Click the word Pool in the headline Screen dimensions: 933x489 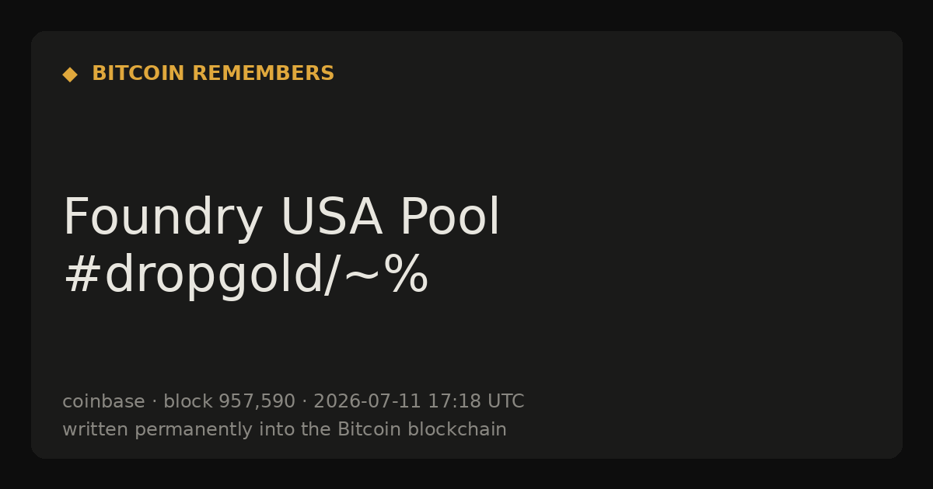click(x=450, y=218)
